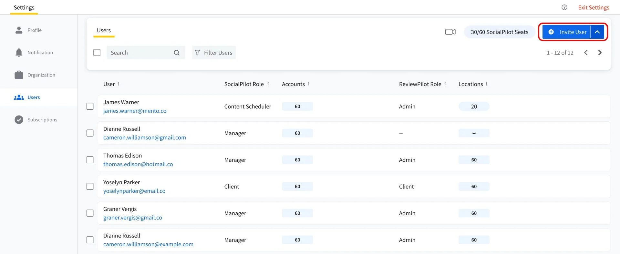Open Profile settings in sidebar
The height and width of the screenshot is (254, 620).
click(x=35, y=30)
